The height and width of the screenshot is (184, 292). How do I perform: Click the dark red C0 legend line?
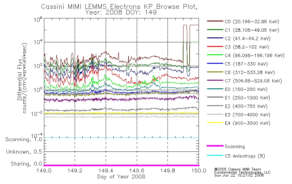pyautogui.click(x=215, y=21)
